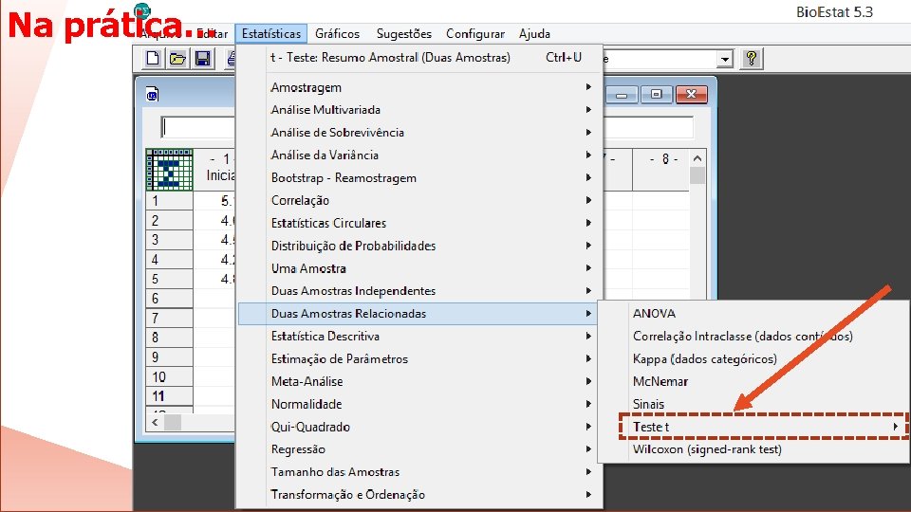Expand Tamanho das Amostras submenu

click(420, 472)
